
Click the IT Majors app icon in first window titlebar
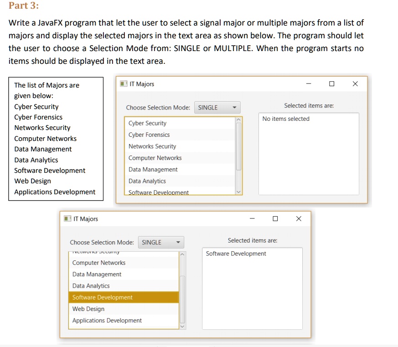[x=123, y=84]
